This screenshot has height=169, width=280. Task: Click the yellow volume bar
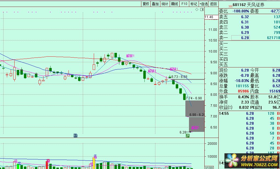point(94,163)
